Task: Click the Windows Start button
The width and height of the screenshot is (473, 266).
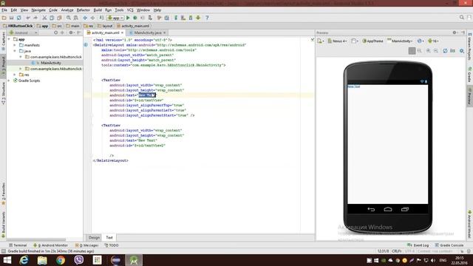Action: [7, 260]
